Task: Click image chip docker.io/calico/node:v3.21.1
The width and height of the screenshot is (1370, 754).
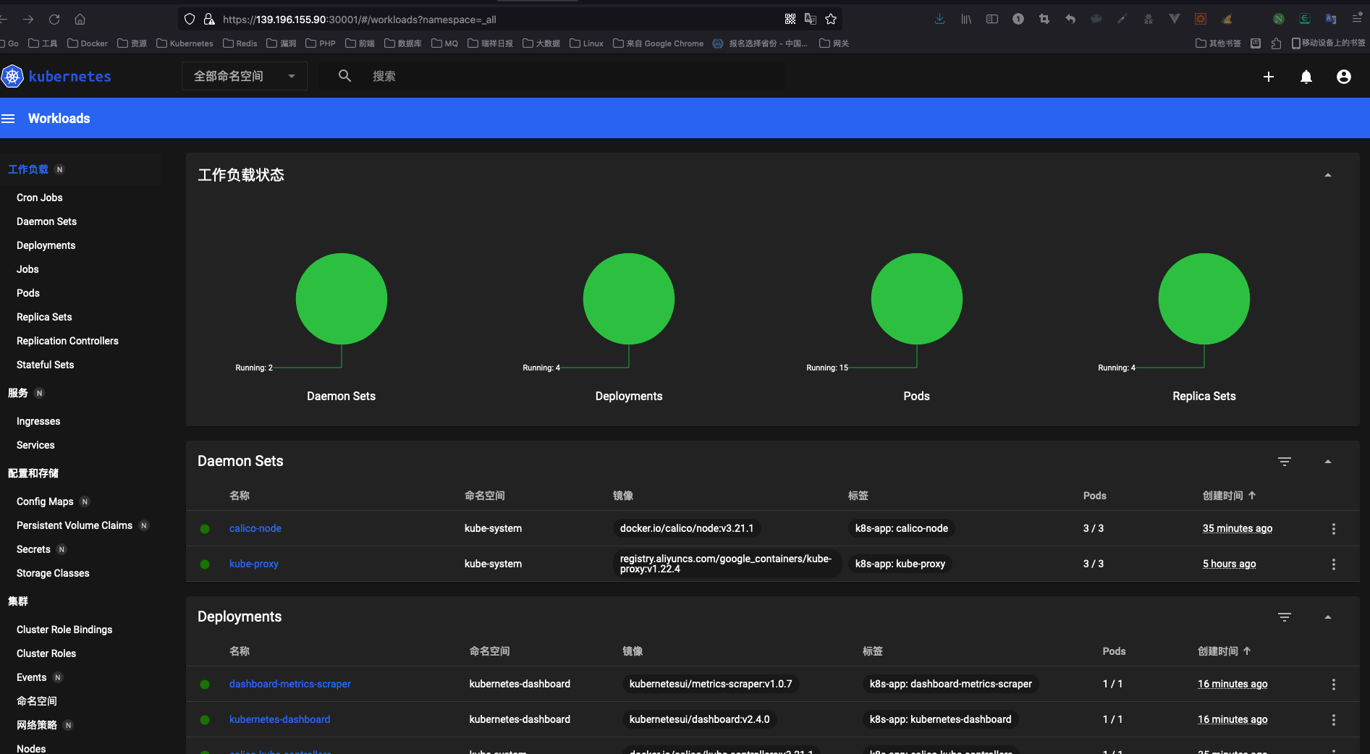Action: click(x=686, y=529)
